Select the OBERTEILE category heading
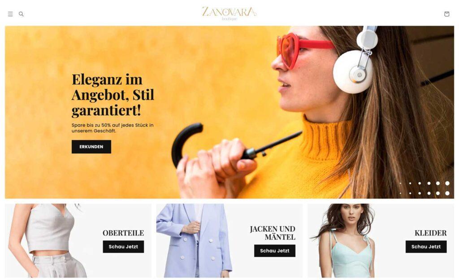The width and height of the screenshot is (459, 280). coord(123,233)
